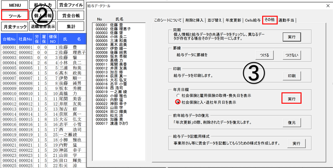The image size is (333, 168).
Task: Open 賃金台帳 button
Action: coord(70,16)
